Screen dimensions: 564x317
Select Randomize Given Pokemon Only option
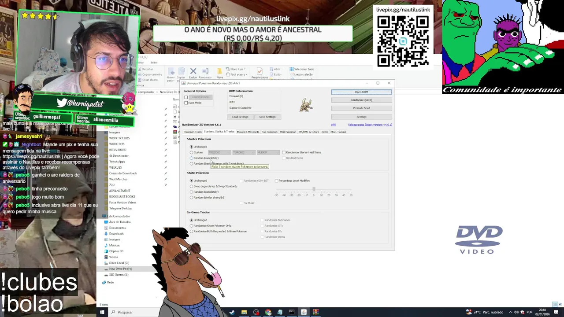click(192, 225)
